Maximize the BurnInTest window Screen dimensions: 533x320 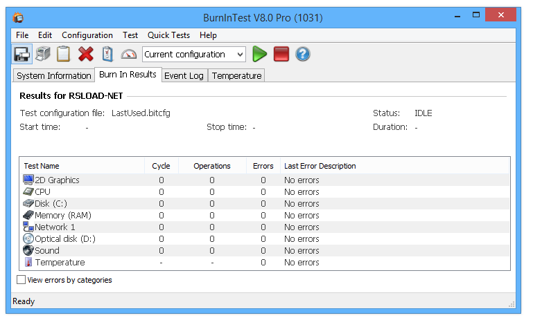[x=476, y=15]
